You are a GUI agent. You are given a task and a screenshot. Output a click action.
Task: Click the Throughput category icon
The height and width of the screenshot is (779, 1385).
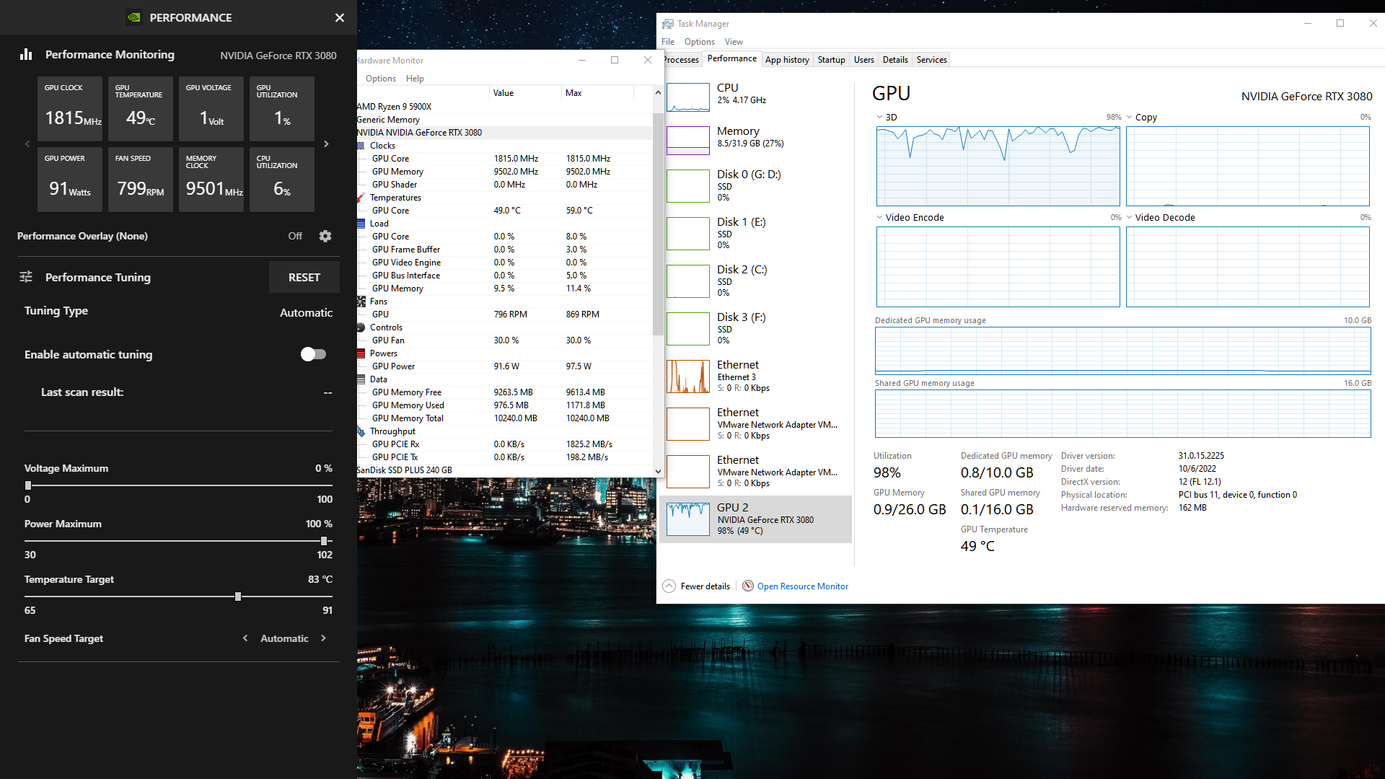point(361,431)
